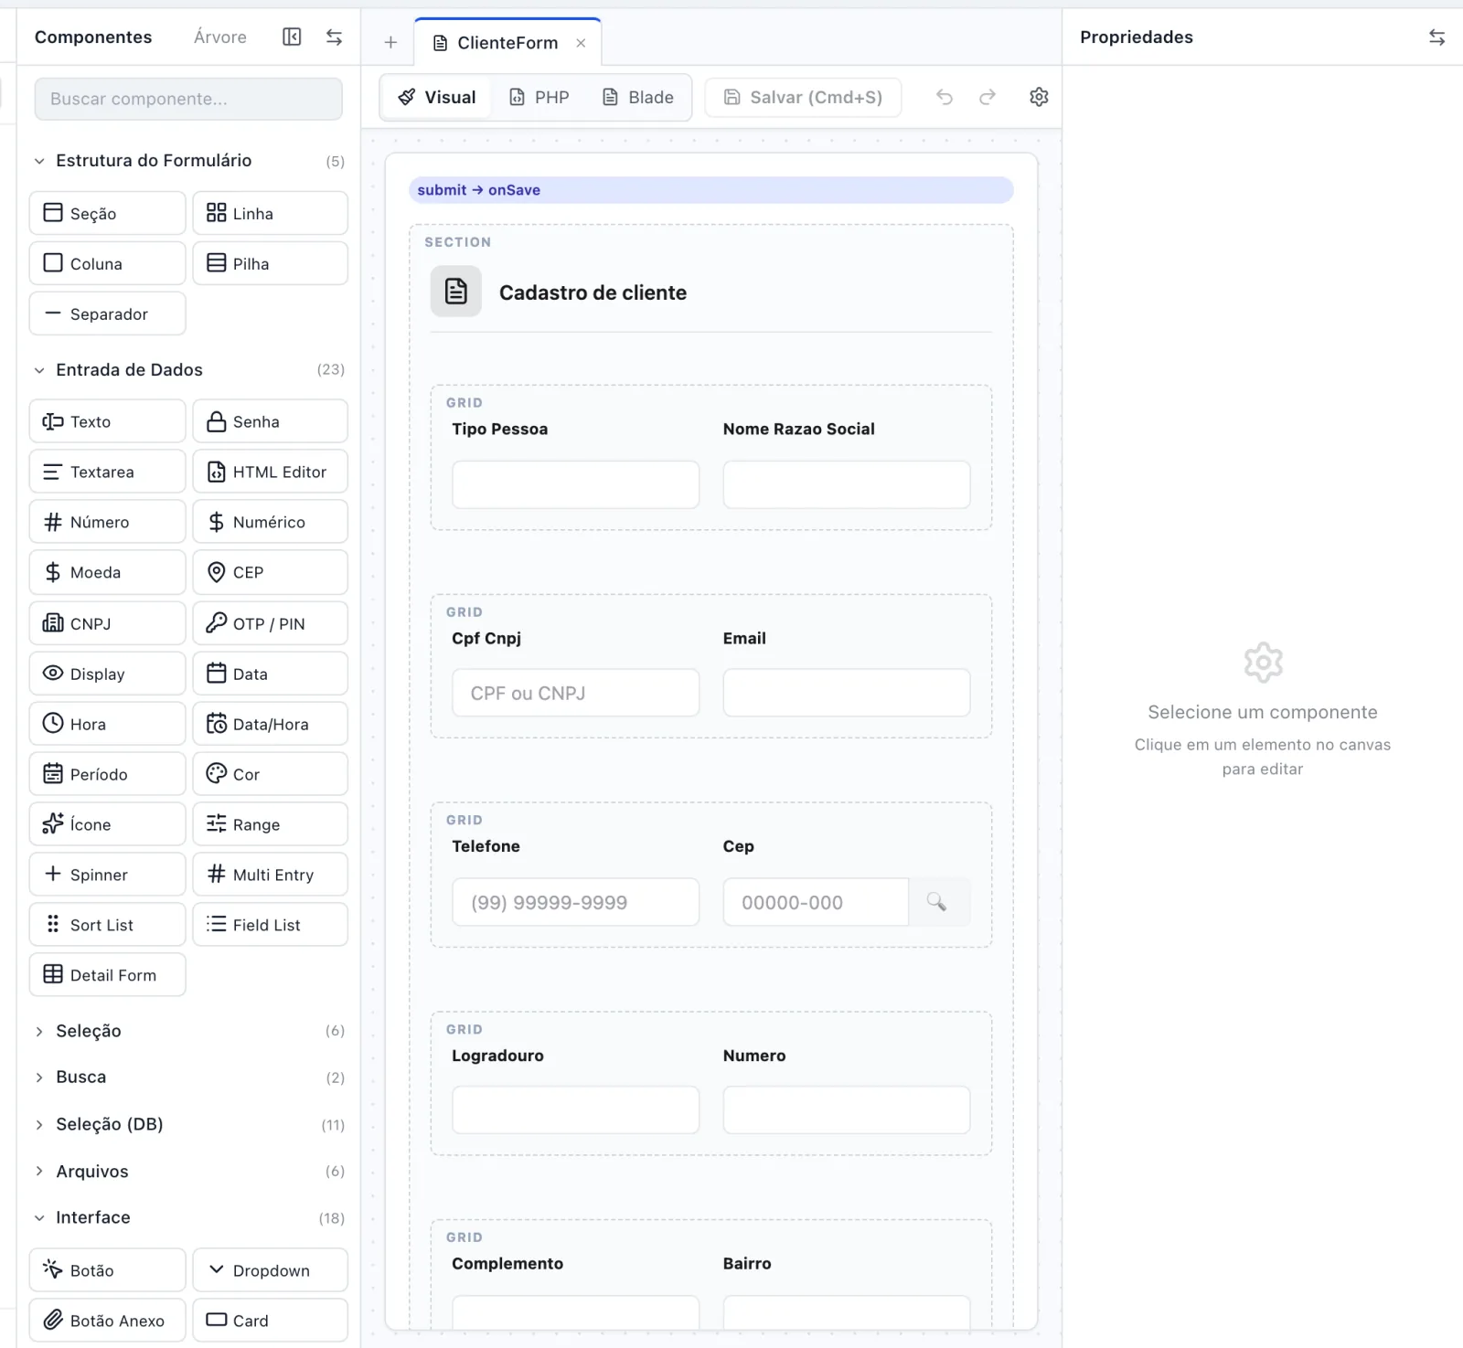Collapse the Estrutura do Formulário group
1463x1348 pixels.
click(188, 161)
